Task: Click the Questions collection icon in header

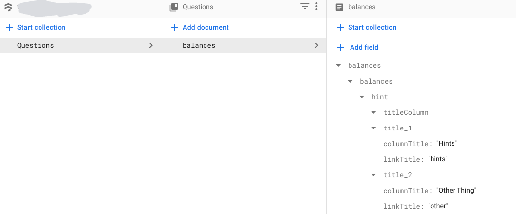Action: coord(173,7)
